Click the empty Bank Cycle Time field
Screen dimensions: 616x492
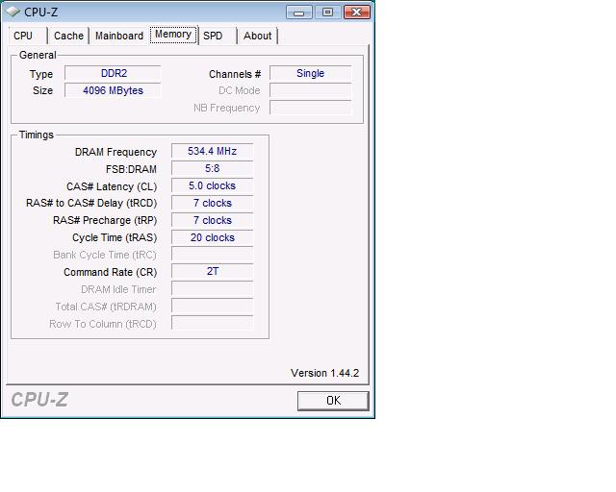212,254
